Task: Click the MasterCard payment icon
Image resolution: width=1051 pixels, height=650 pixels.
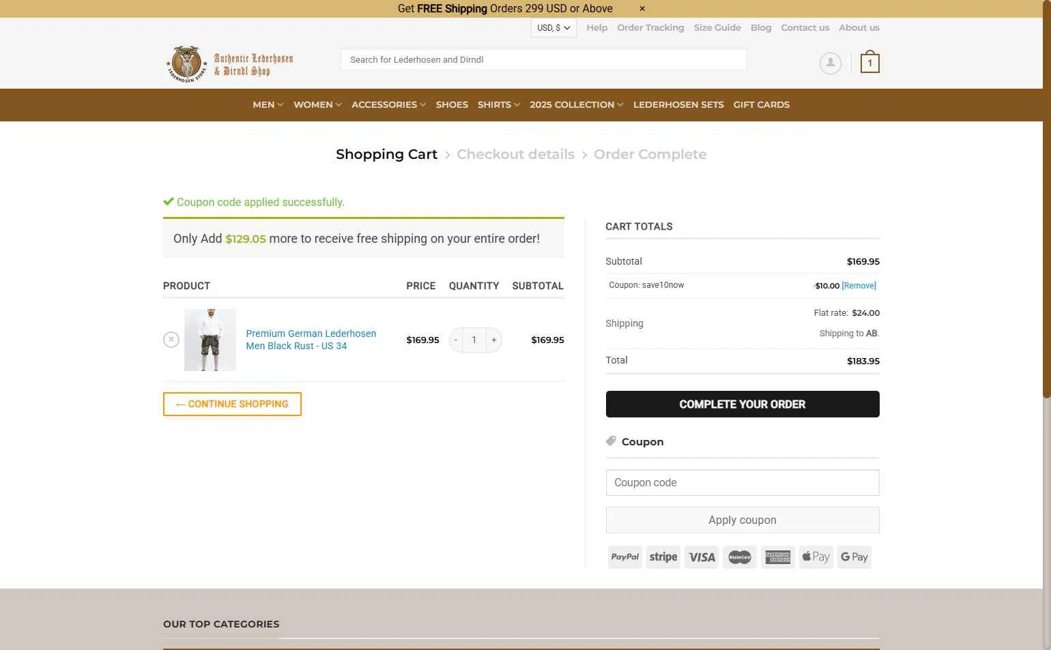Action: 740,557
